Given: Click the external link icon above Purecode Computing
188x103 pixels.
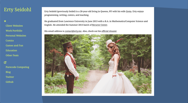Looking at the screenshot, I should click(x=5, y=62).
